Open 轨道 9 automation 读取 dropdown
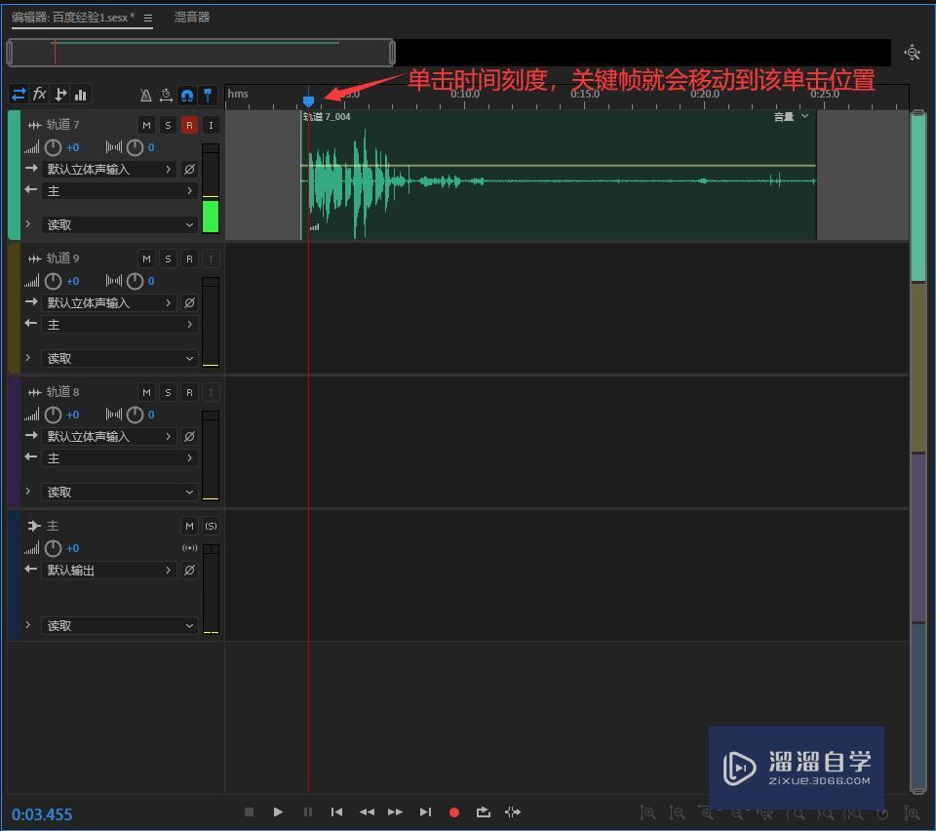The image size is (936, 831). pos(119,359)
